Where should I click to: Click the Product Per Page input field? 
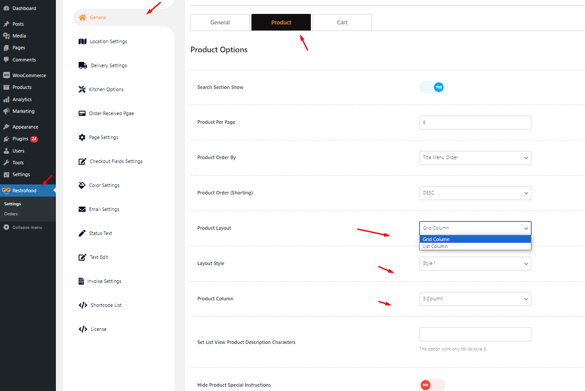coord(475,122)
